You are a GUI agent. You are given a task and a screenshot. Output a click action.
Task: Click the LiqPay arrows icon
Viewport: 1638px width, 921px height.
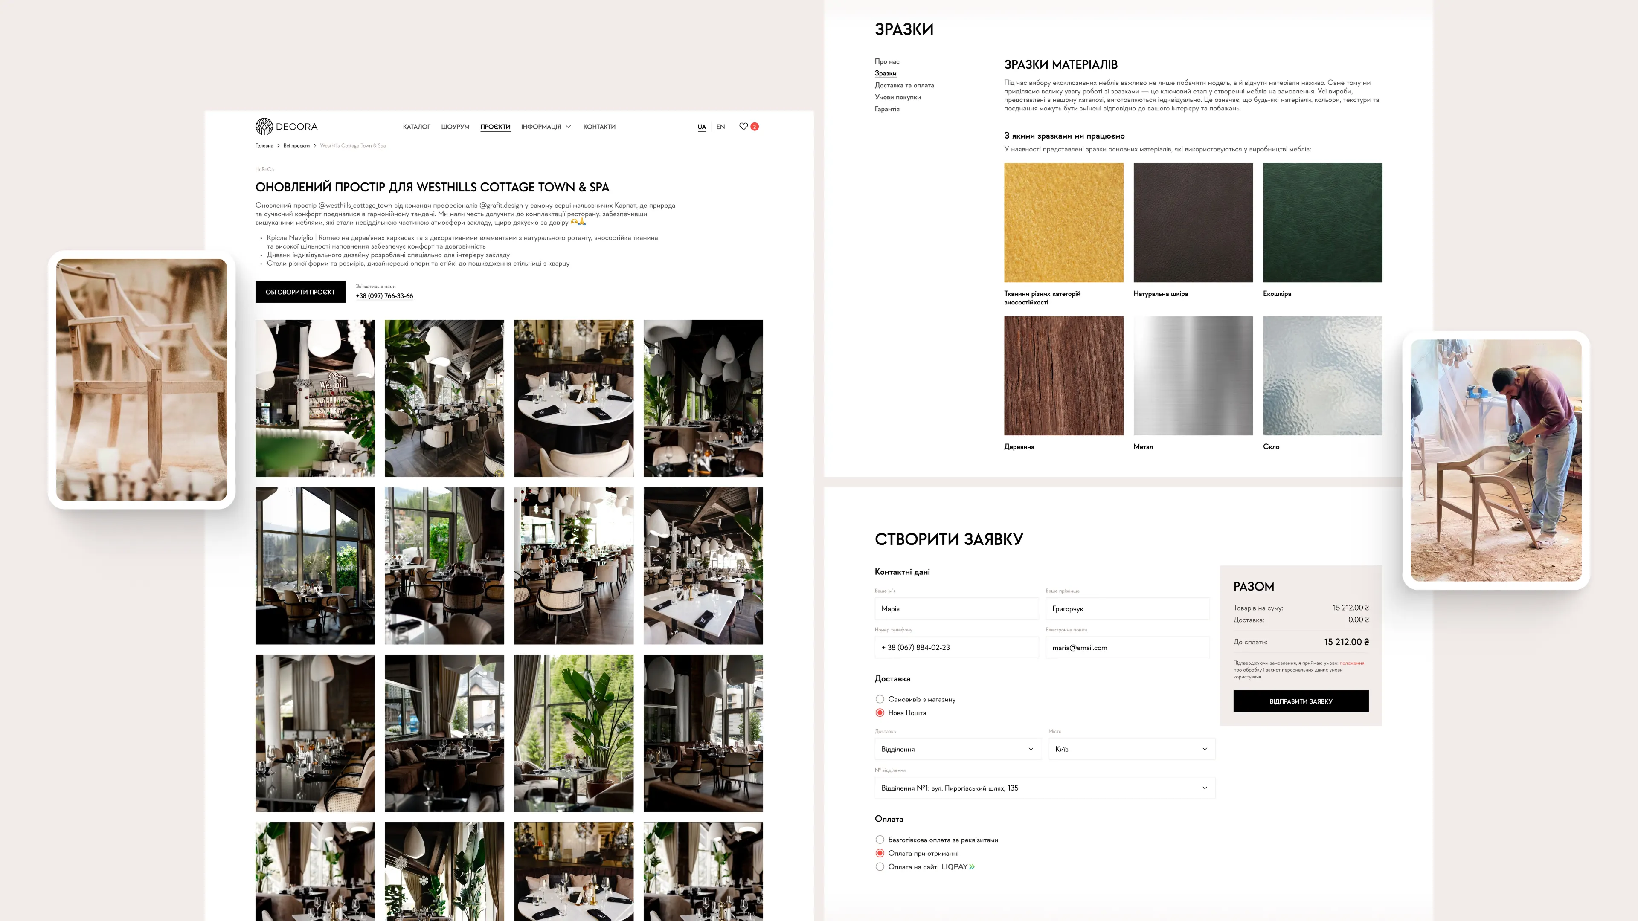tap(972, 867)
